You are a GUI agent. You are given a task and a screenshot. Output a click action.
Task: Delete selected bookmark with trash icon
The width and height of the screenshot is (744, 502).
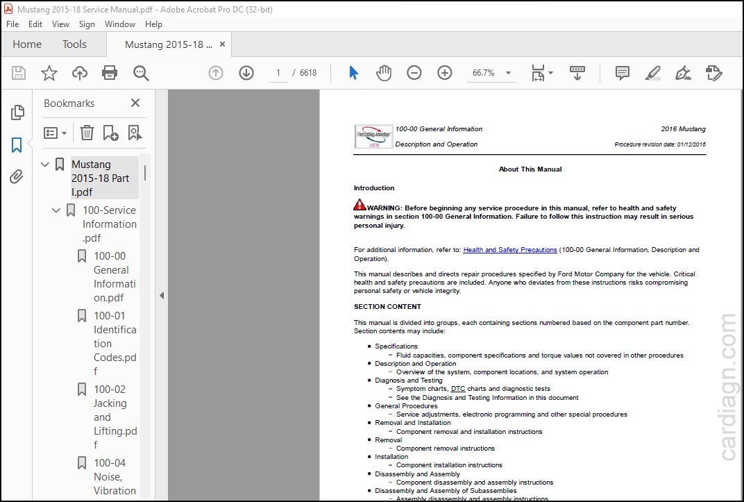(87, 133)
